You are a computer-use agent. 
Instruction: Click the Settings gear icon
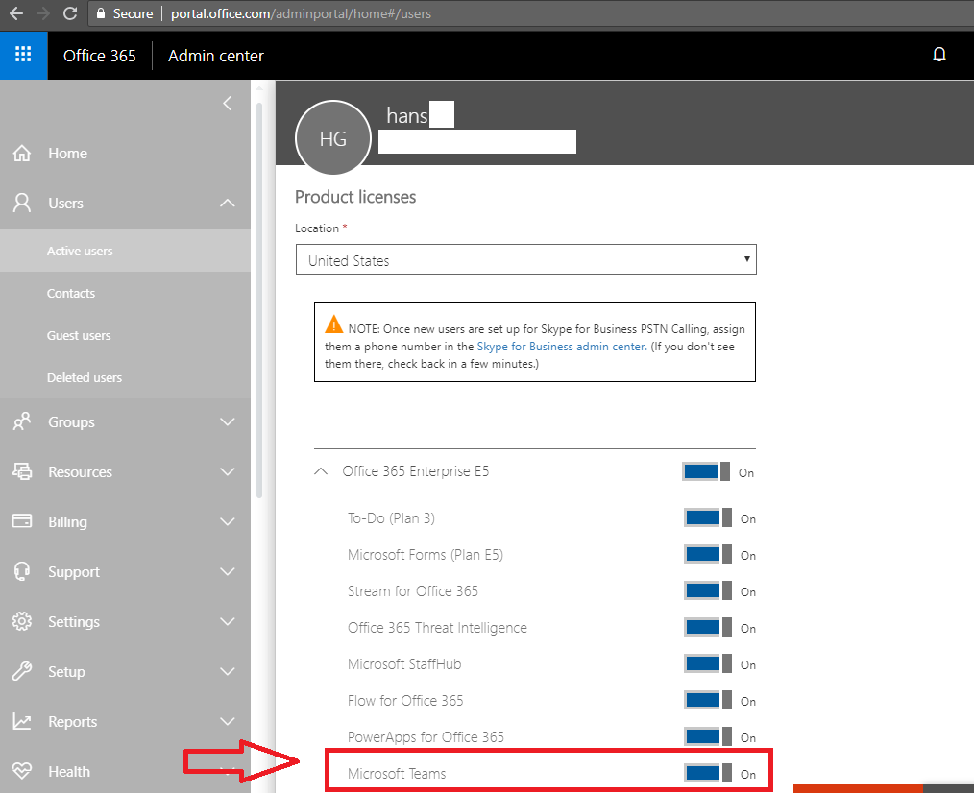[22, 621]
